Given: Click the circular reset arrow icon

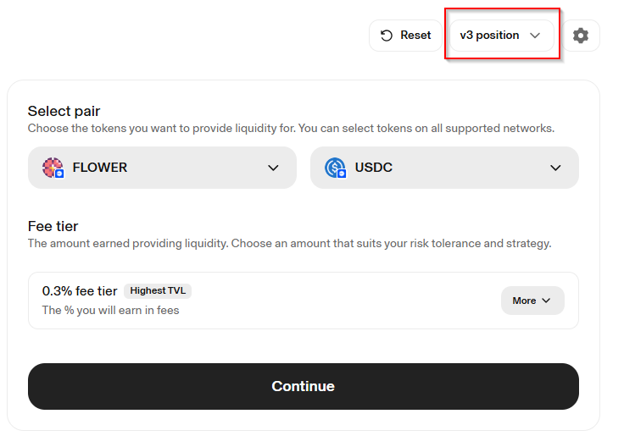Looking at the screenshot, I should click(x=387, y=36).
